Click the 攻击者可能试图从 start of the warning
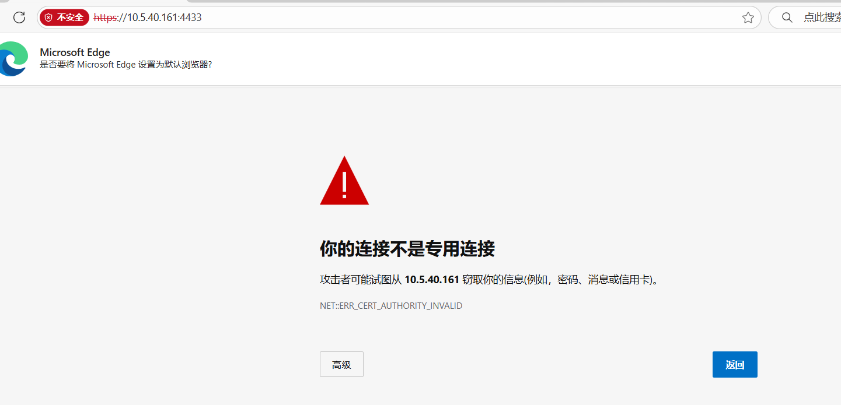 (361, 280)
